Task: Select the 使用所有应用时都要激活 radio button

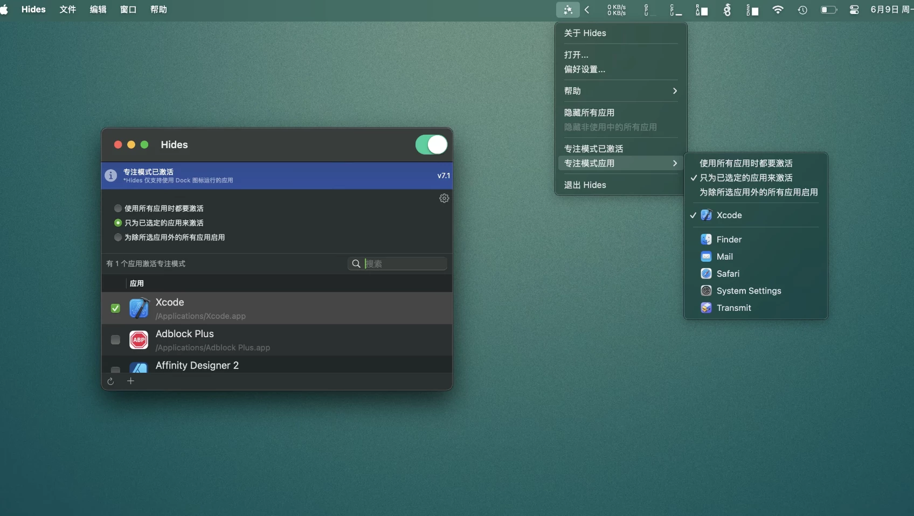Action: (118, 208)
